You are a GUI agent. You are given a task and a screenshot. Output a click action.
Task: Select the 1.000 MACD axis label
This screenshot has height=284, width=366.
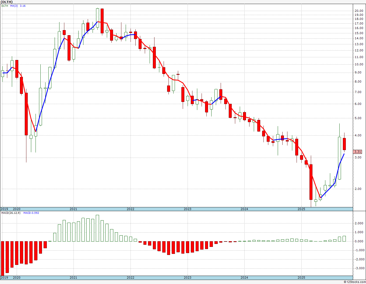[x=359, y=232]
